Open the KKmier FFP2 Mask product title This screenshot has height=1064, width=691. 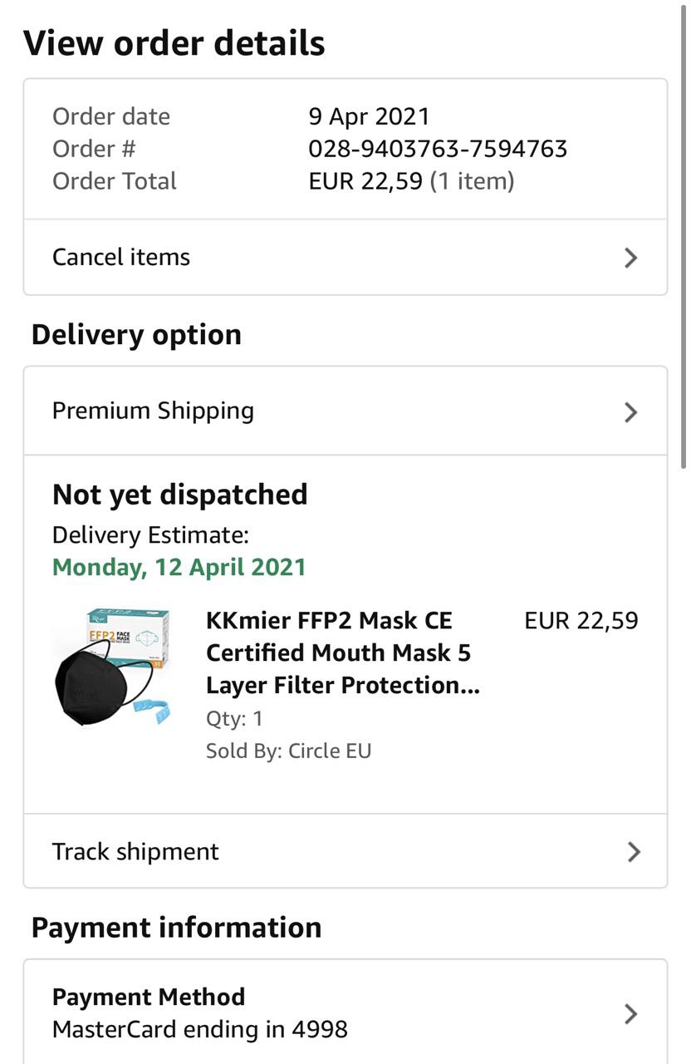click(342, 653)
